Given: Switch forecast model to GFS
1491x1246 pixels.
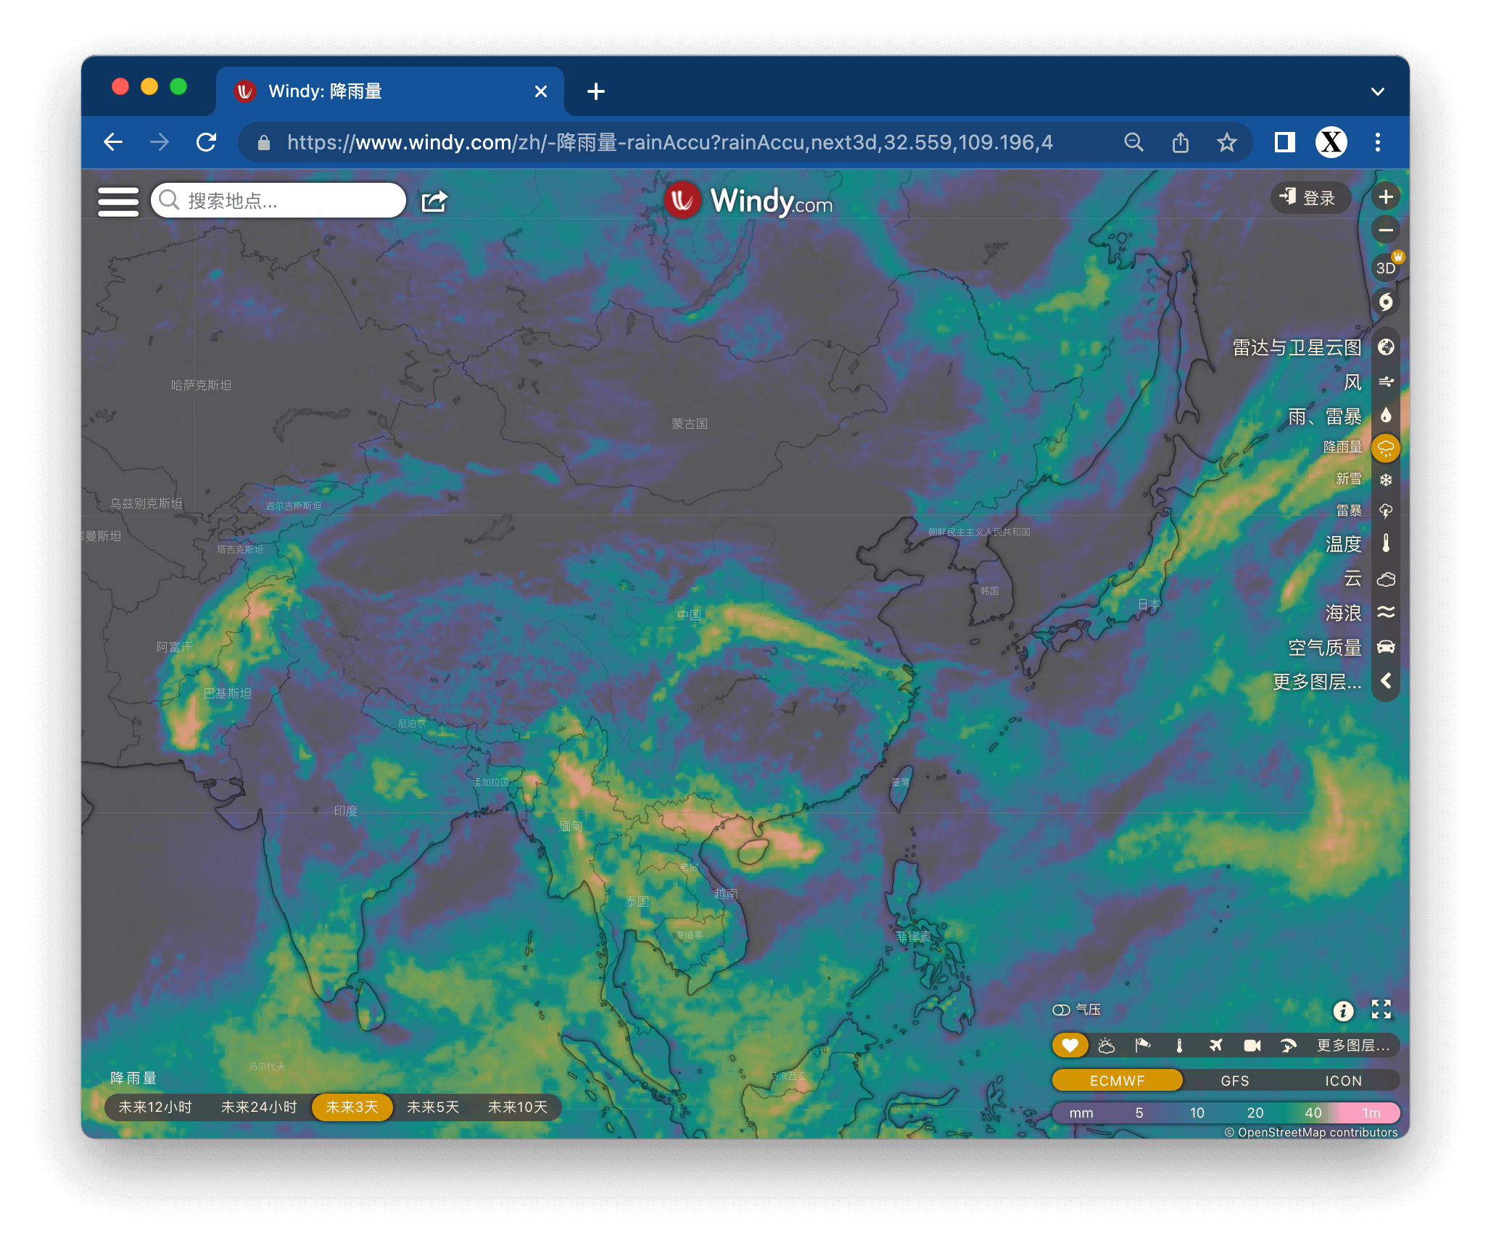Looking at the screenshot, I should point(1234,1081).
